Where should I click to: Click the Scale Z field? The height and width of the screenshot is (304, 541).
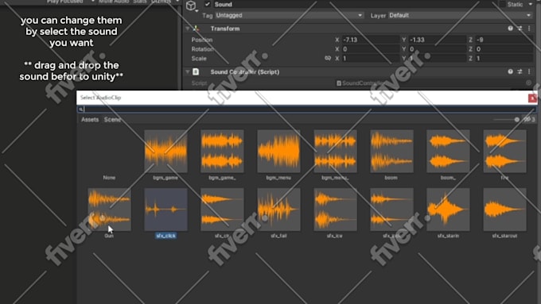click(504, 58)
